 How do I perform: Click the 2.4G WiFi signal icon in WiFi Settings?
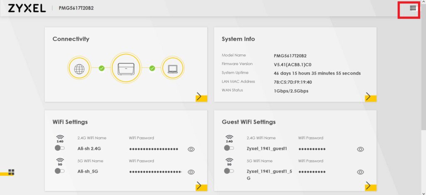(60, 139)
